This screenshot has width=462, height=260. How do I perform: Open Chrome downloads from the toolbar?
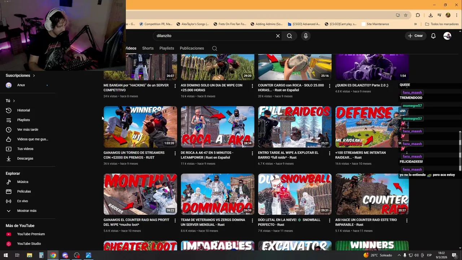pos(431,15)
